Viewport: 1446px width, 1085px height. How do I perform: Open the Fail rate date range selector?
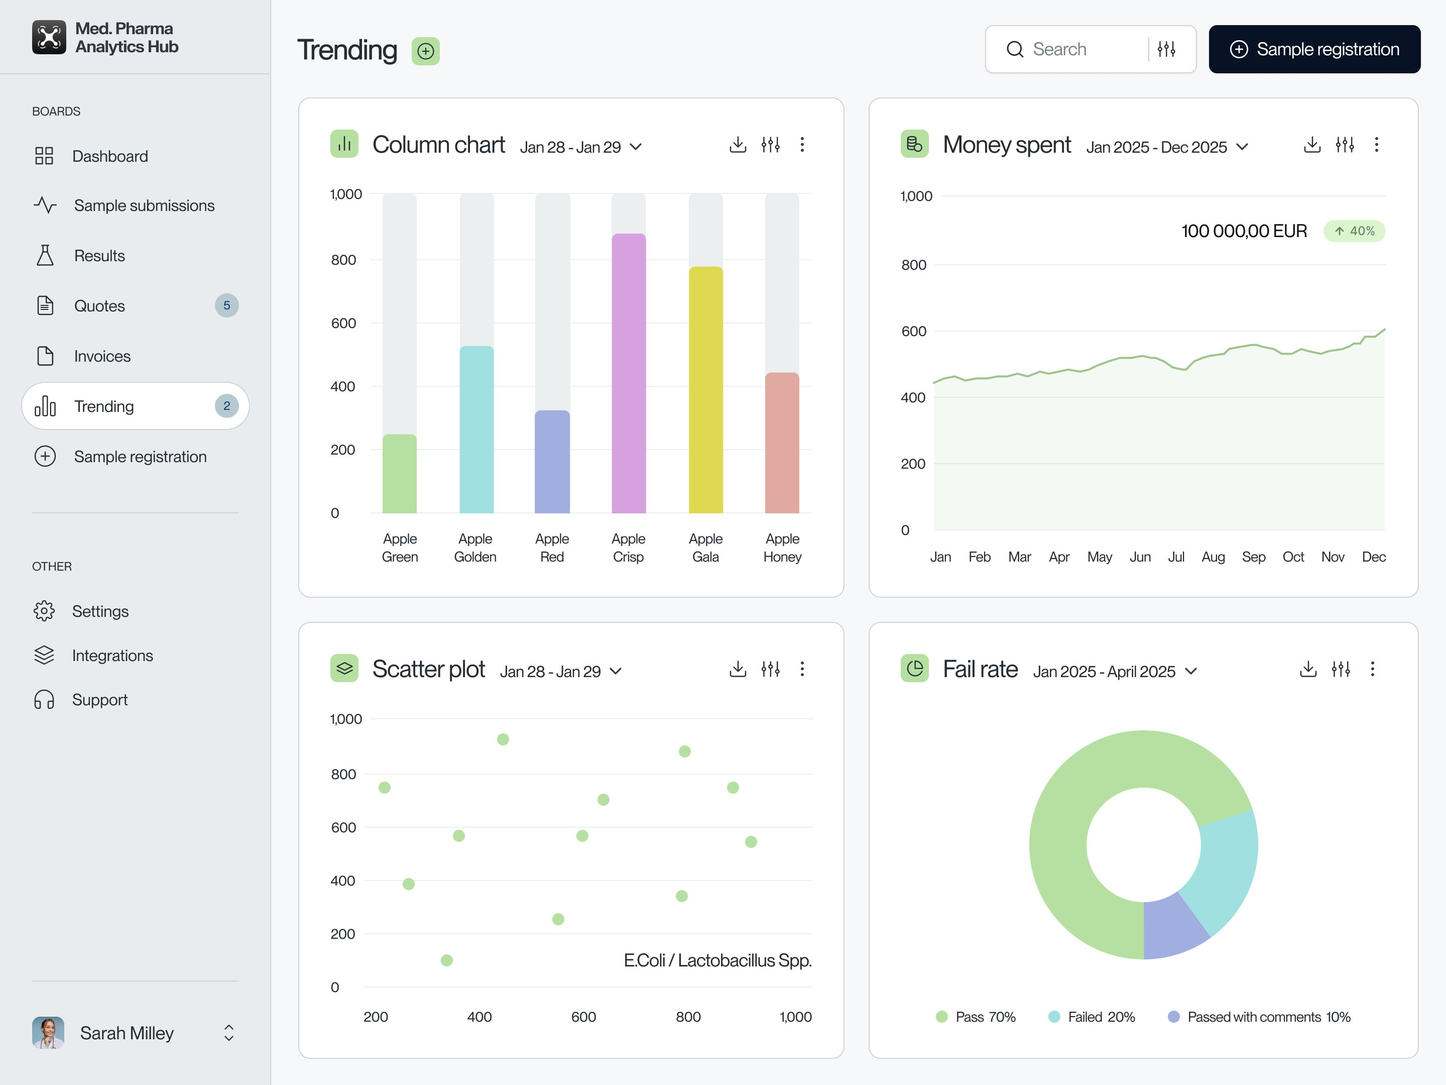1115,671
